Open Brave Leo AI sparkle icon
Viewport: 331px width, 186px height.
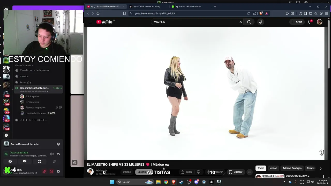coord(316,13)
